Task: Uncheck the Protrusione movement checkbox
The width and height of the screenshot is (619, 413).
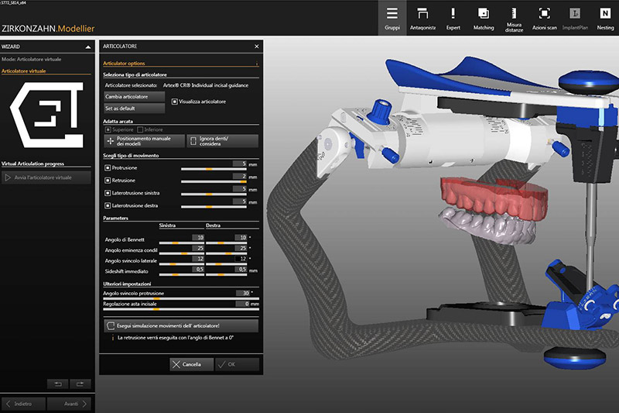Action: pos(107,167)
